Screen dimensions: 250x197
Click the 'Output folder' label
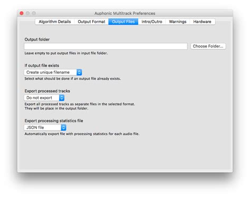(x=37, y=40)
